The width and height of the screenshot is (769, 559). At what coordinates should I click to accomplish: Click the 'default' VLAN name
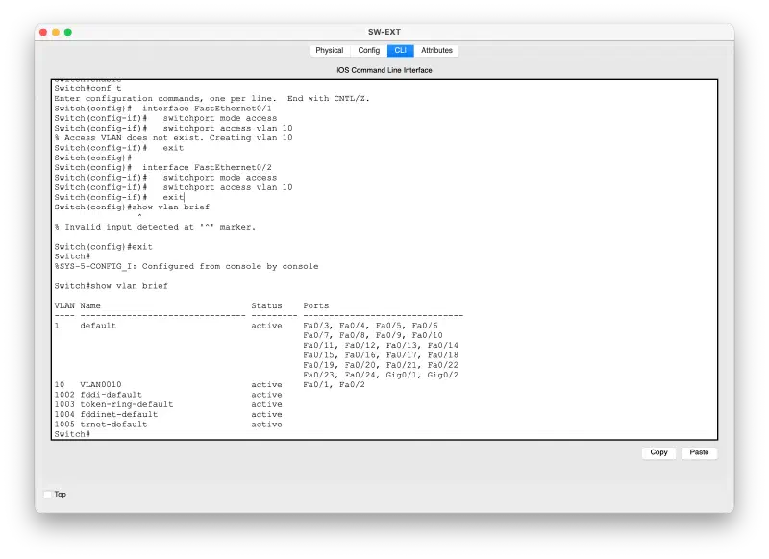coord(98,326)
